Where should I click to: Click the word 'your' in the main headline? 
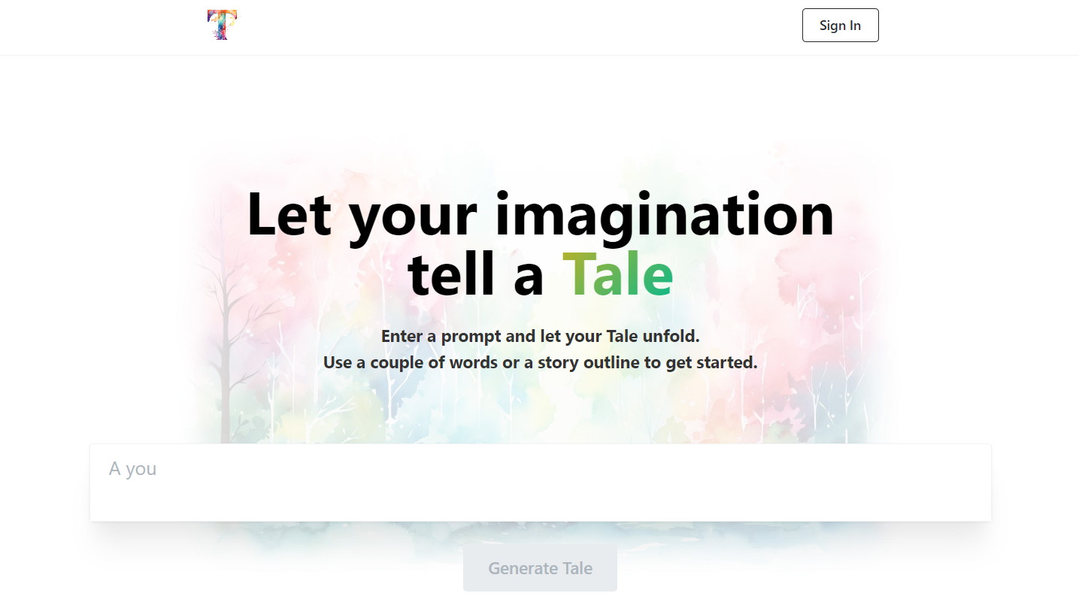click(413, 218)
